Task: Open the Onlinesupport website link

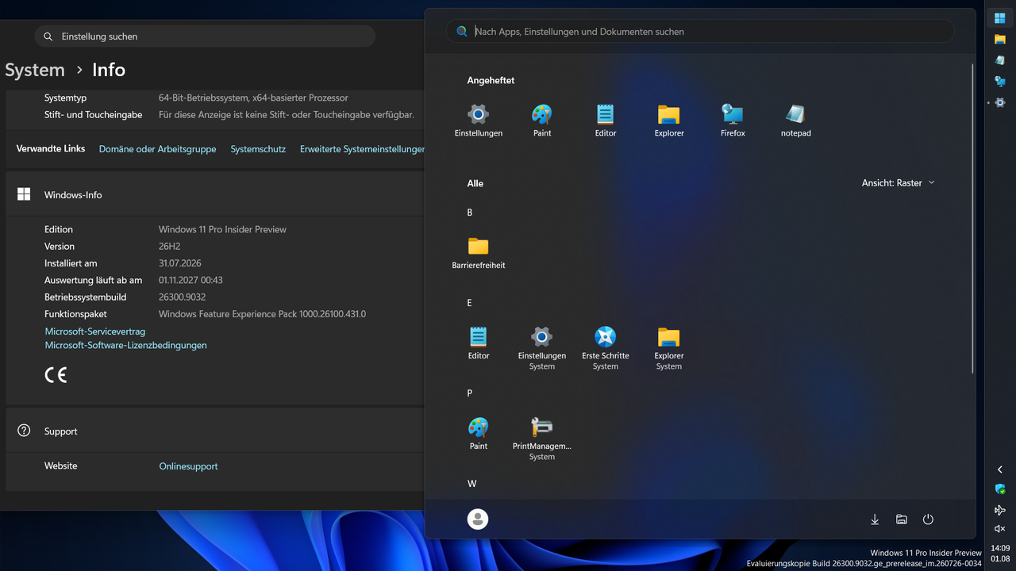Action: click(x=188, y=466)
